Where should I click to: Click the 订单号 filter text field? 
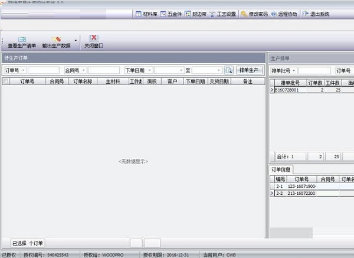44,70
